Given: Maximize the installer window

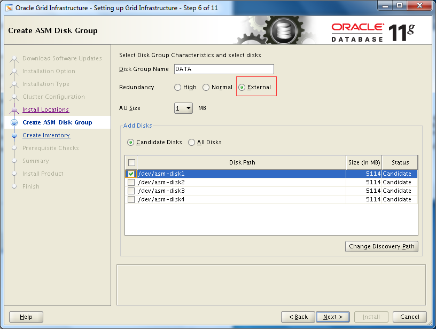Looking at the screenshot, I should 399,5.
